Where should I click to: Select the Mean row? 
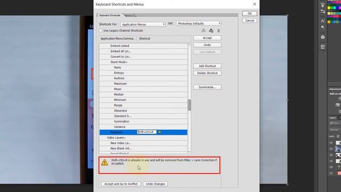(143, 89)
